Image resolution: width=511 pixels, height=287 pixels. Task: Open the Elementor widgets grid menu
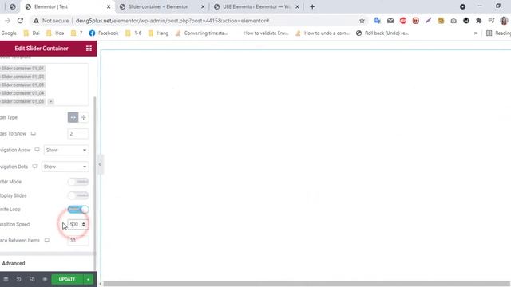(89, 49)
